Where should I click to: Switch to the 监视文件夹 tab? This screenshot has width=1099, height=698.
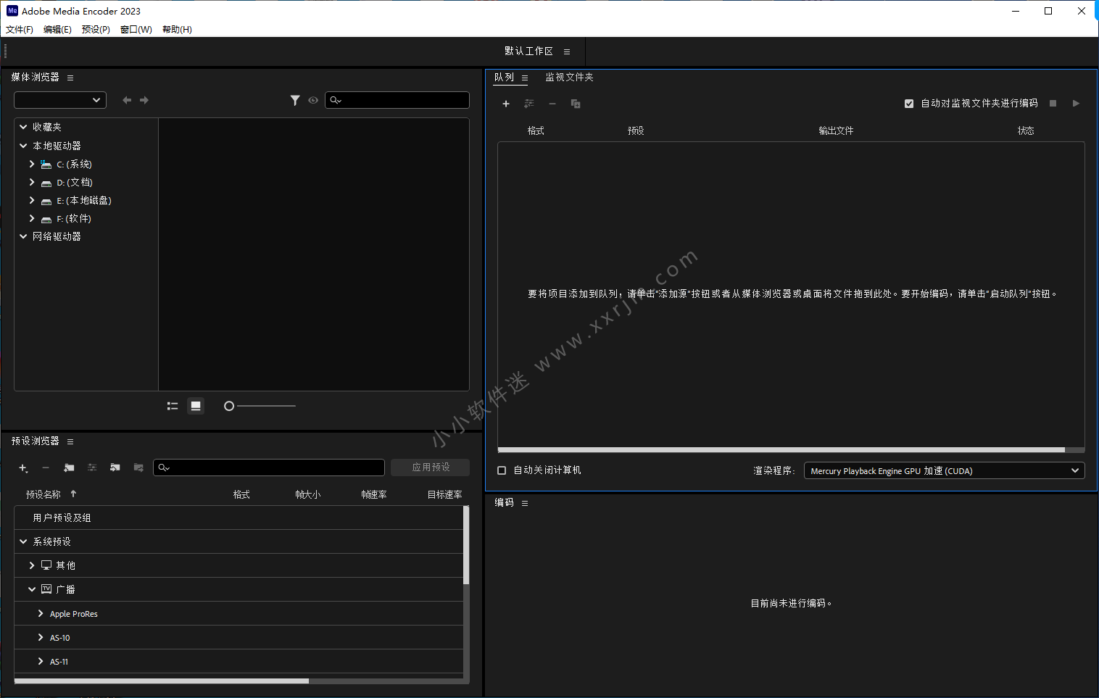tap(569, 78)
